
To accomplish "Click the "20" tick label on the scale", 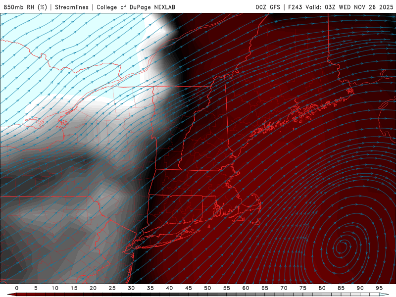I will tap(93, 288).
